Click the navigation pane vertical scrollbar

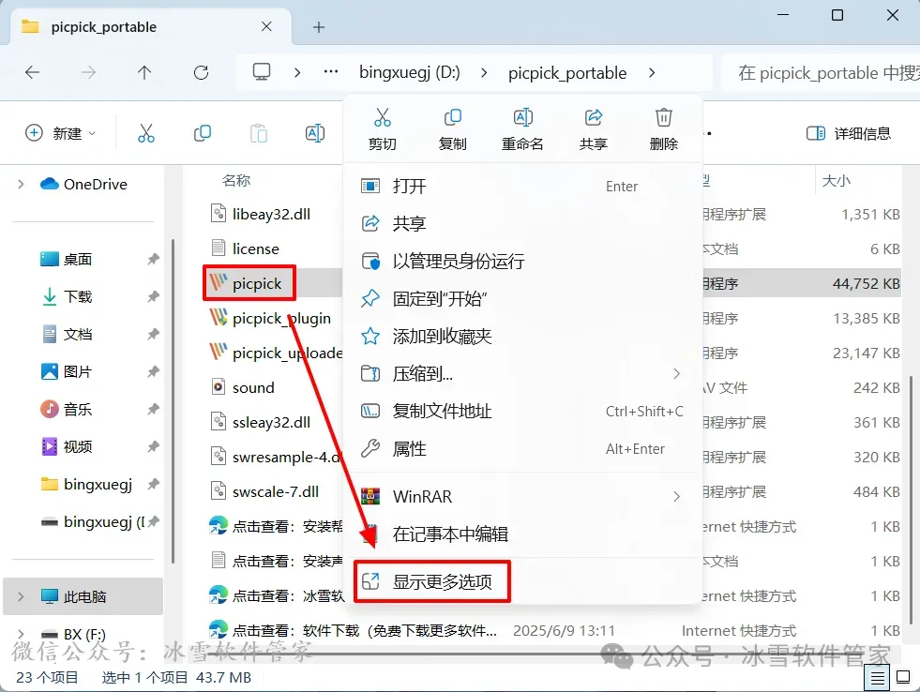173,400
